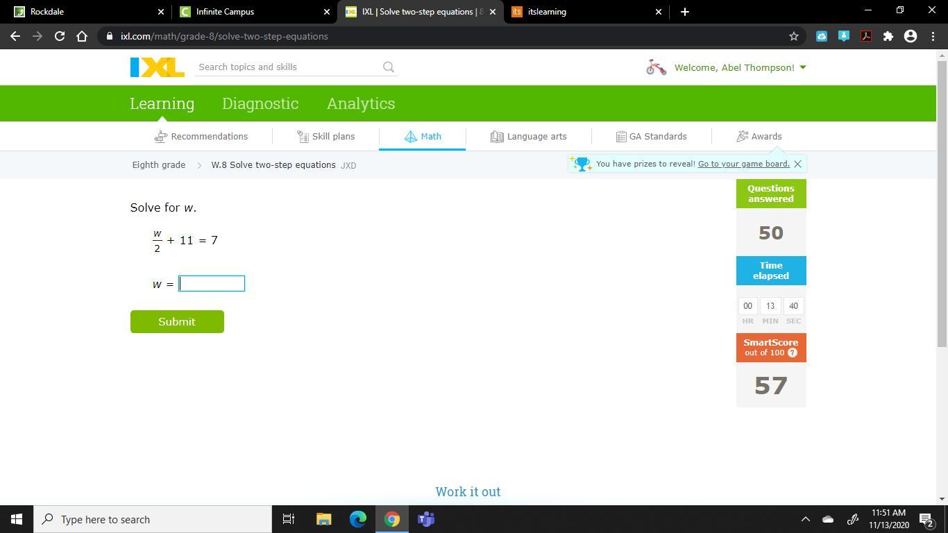The height and width of the screenshot is (533, 948).
Task: Expand the Welcome, Abel Thompson account menu
Action: pyautogui.click(x=740, y=67)
